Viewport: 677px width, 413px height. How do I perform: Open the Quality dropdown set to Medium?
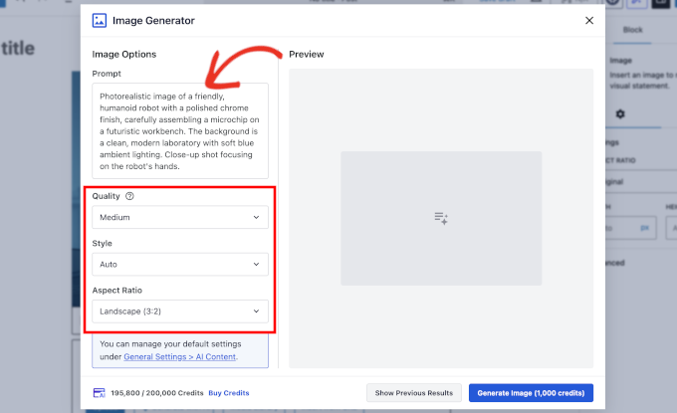tap(180, 217)
